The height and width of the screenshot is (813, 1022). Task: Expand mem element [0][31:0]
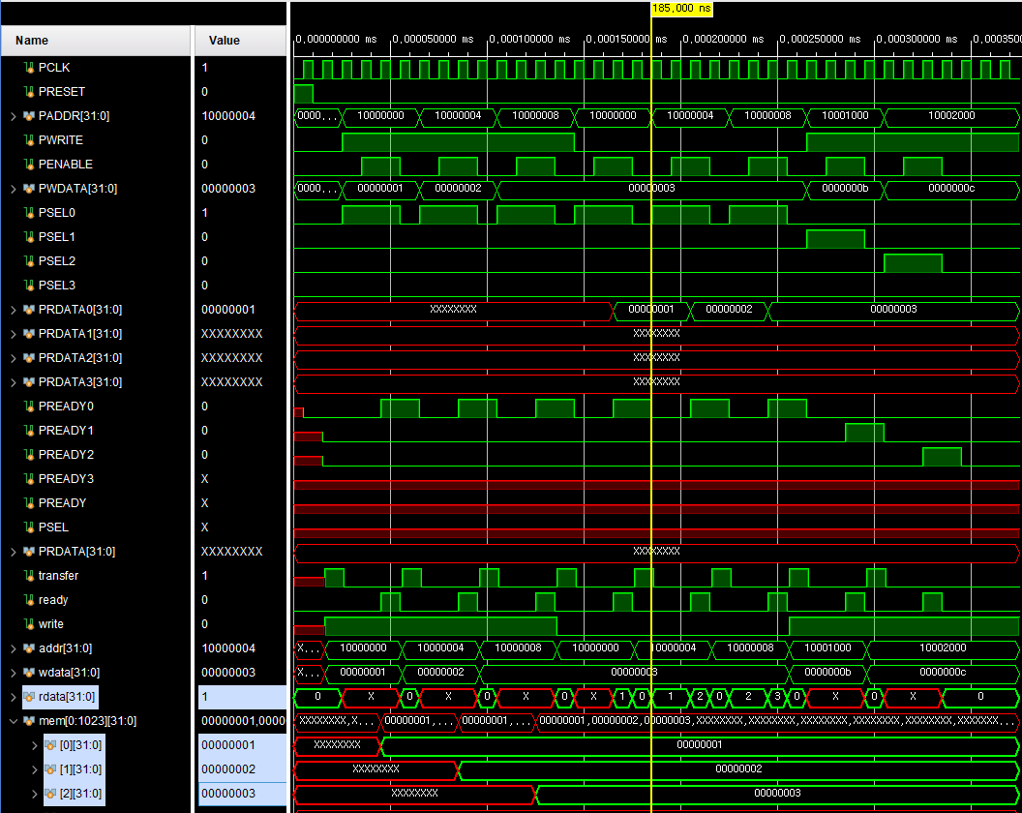click(35, 745)
